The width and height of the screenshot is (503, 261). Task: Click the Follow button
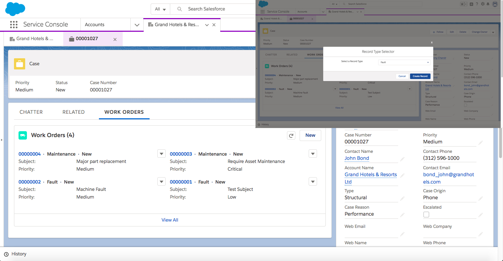click(438, 32)
